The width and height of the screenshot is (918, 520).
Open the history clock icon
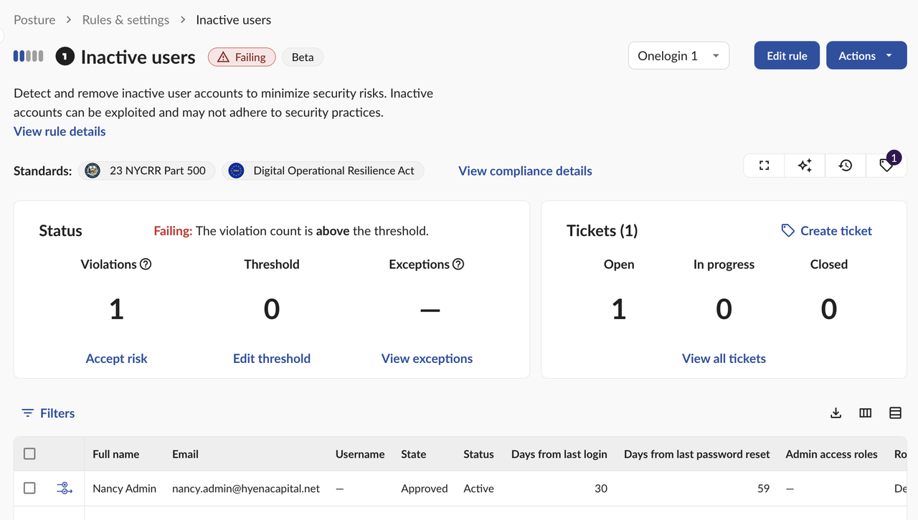coord(846,166)
